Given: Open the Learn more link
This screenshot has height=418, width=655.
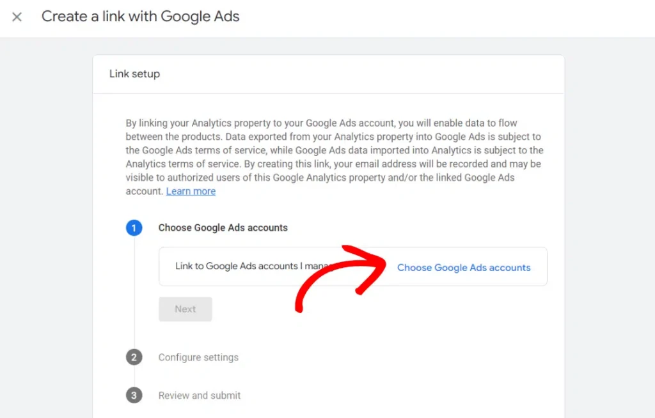Looking at the screenshot, I should coord(190,190).
